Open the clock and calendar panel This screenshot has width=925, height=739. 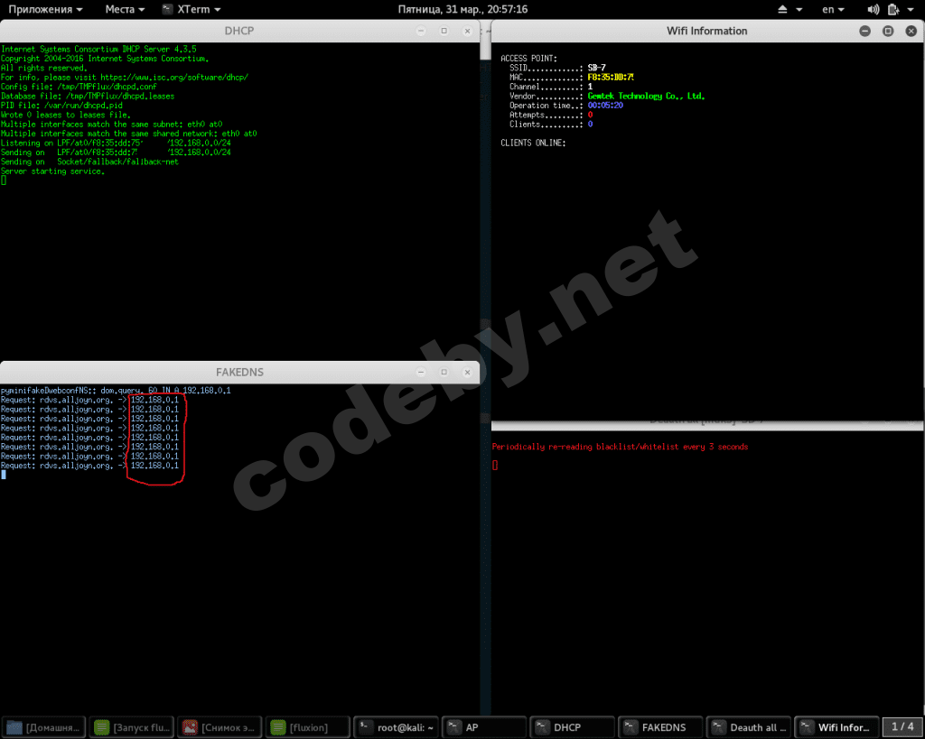point(462,9)
